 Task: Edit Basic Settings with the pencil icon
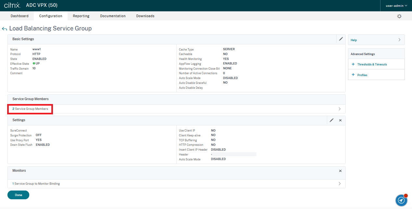[x=341, y=39]
